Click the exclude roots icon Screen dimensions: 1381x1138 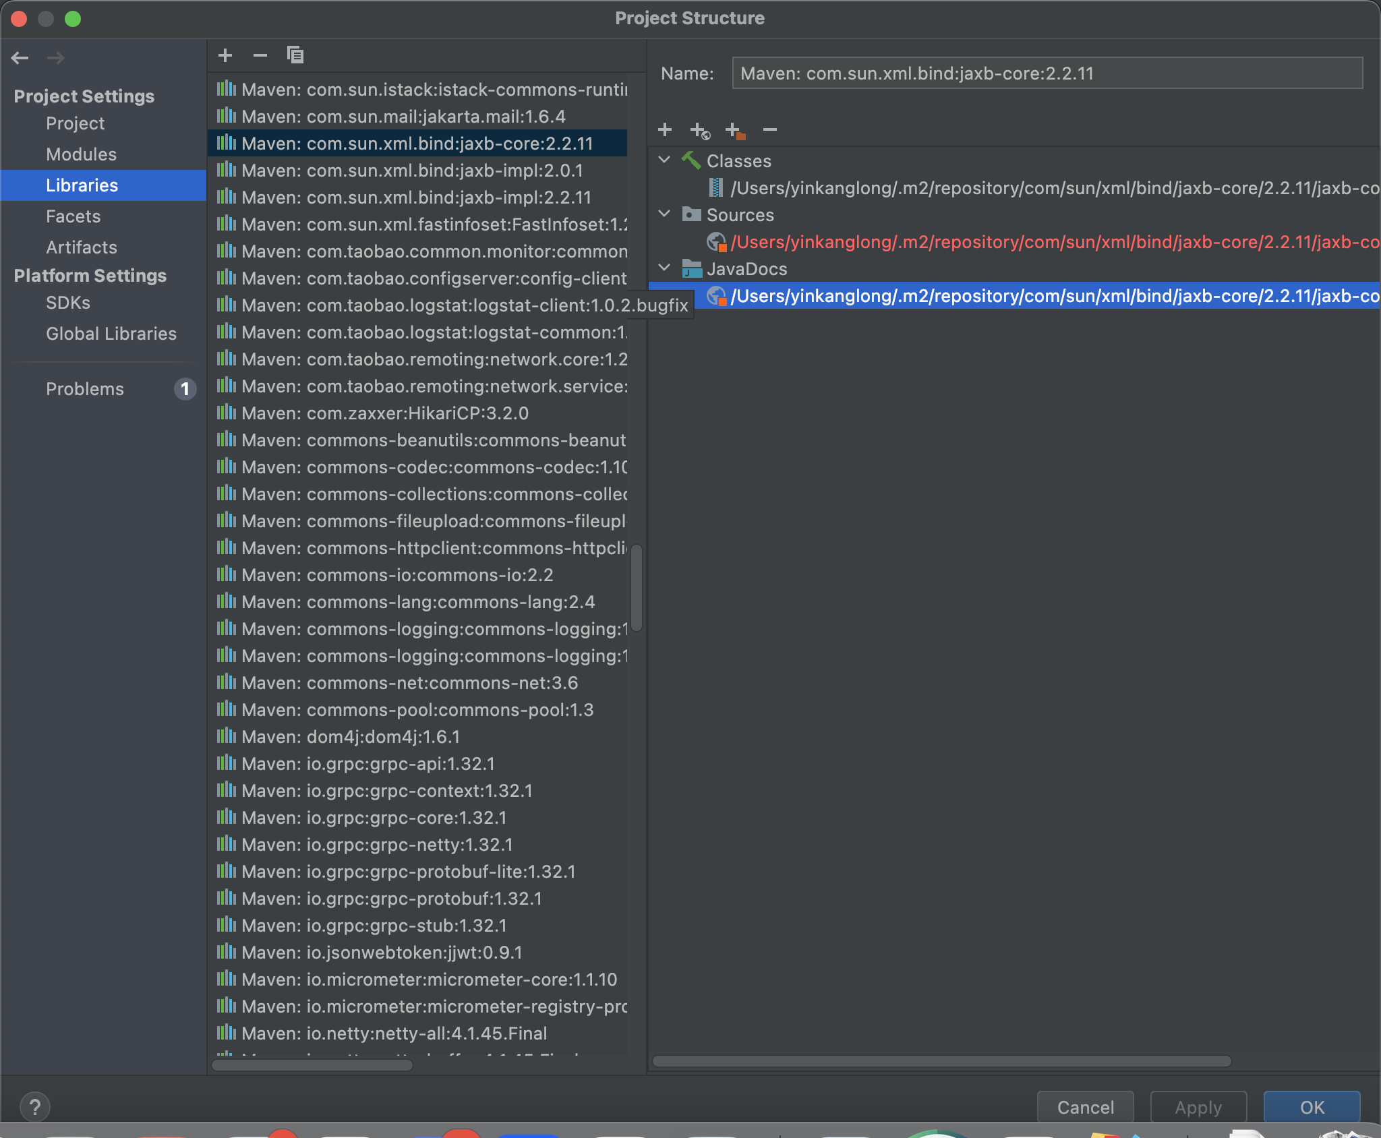pyautogui.click(x=735, y=130)
